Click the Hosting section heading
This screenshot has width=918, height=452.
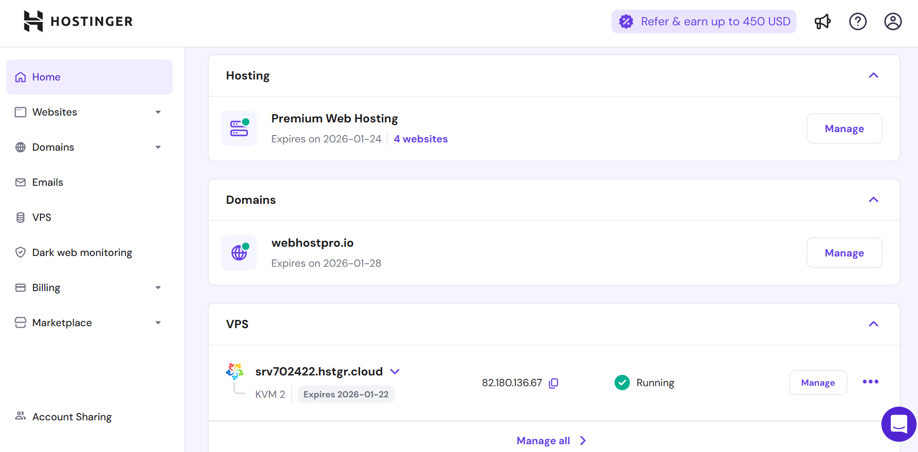[247, 76]
